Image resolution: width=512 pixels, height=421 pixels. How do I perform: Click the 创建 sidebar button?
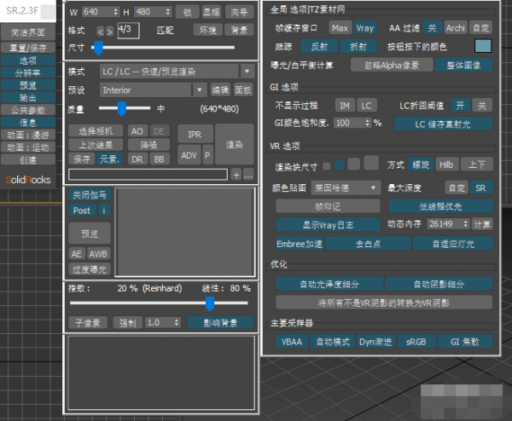tap(28, 159)
